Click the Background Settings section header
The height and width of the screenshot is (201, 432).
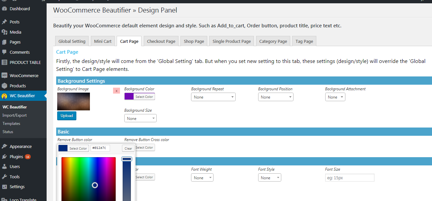pyautogui.click(x=244, y=81)
